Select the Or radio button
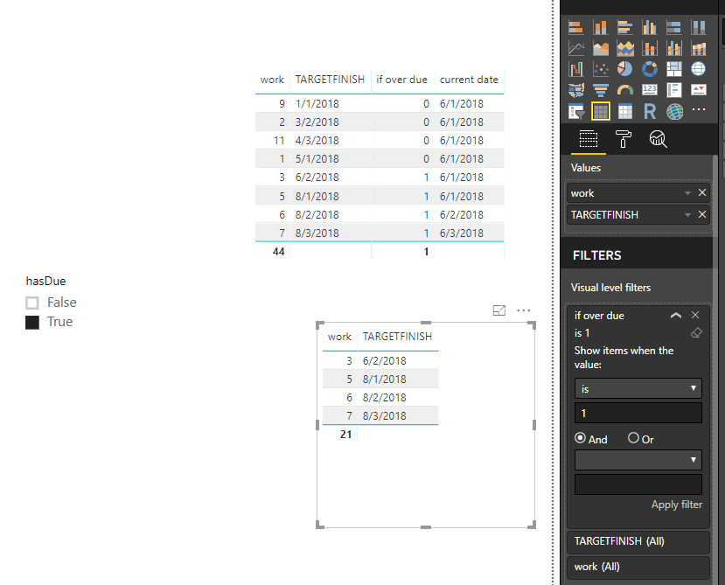Viewport: 725px width, 585px height. click(x=633, y=438)
